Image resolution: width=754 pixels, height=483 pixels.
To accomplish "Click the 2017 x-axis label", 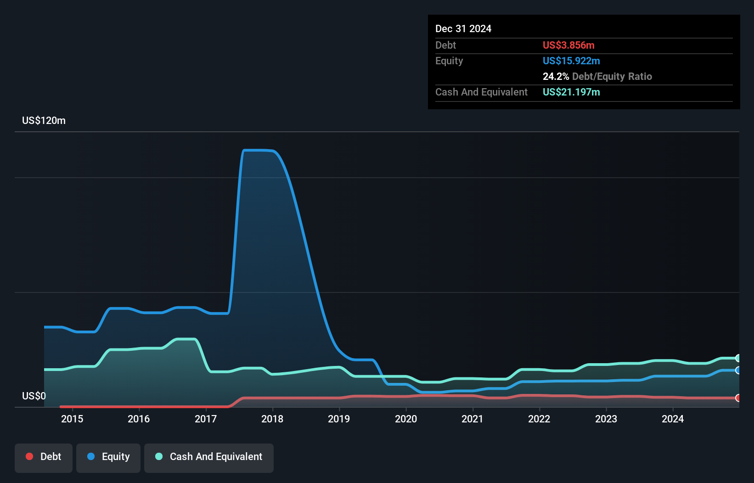I will click(206, 419).
